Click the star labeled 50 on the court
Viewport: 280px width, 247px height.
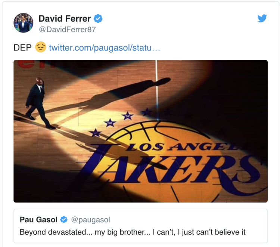pos(110,123)
